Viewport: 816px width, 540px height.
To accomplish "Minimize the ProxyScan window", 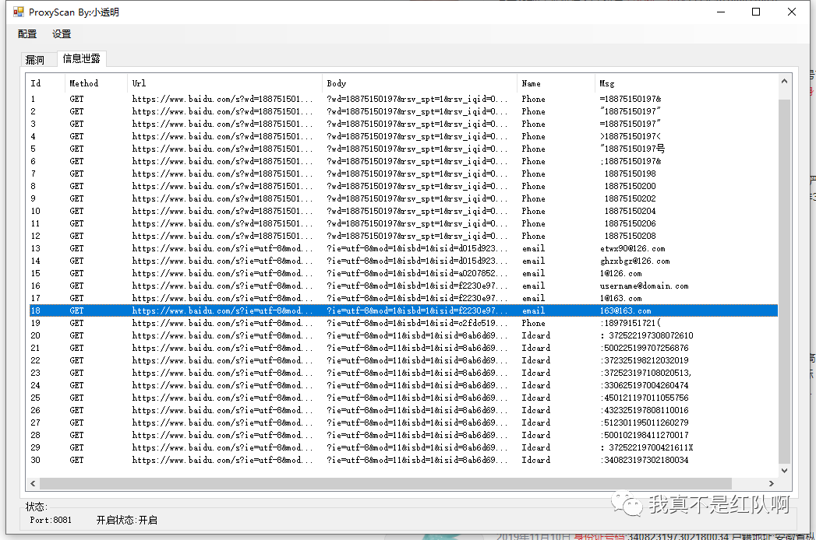I will click(x=721, y=12).
